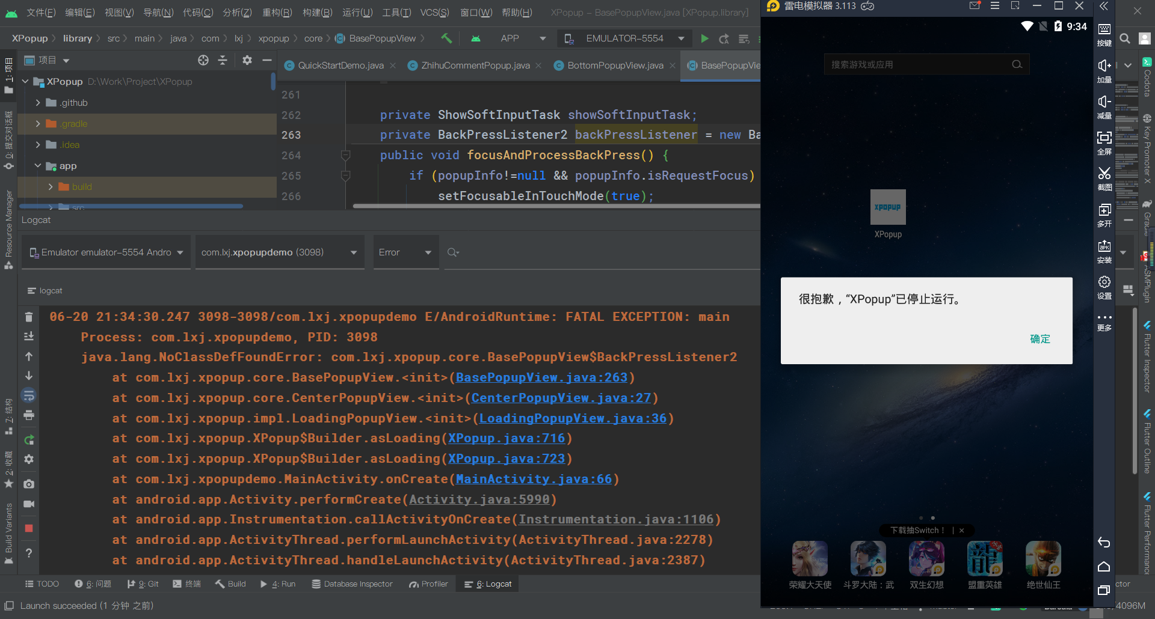The image size is (1155, 619).
Task: Open the Error log level dropdown
Action: pos(405,252)
